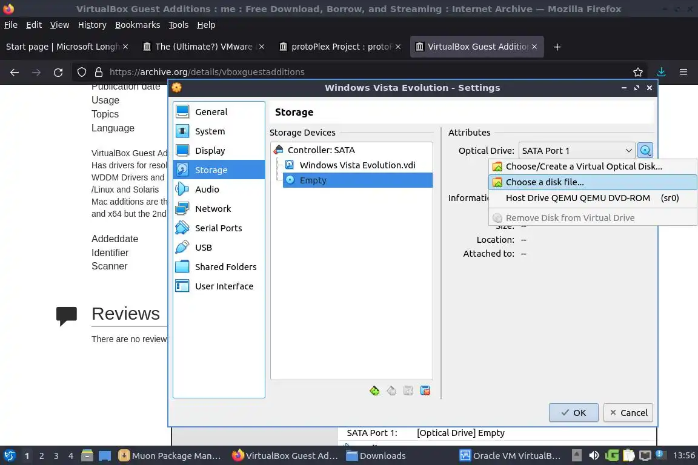Screen dimensions: 698x465
Task: Open the Audio settings category
Action: pos(219,189)
